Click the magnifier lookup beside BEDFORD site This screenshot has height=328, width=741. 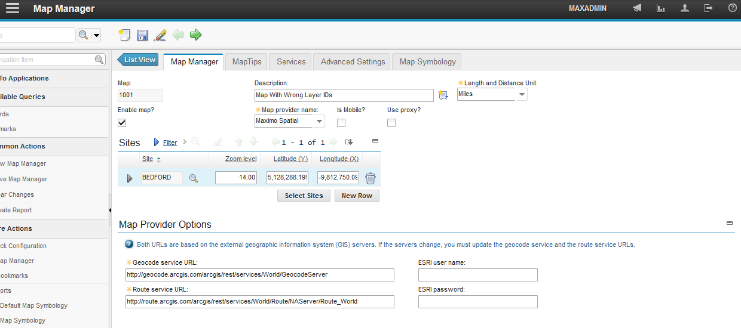[x=194, y=178]
